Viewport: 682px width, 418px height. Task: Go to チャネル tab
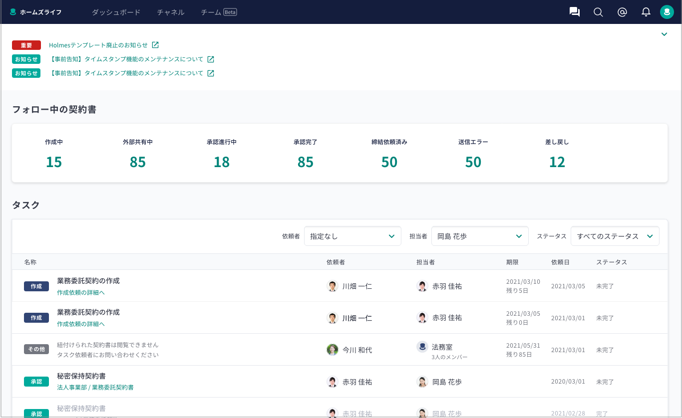(x=171, y=12)
